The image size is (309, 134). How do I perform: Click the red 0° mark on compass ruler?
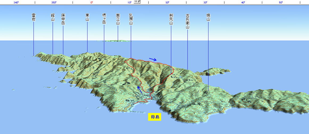click(x=91, y=3)
